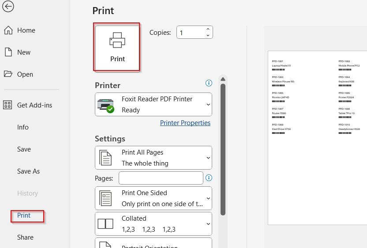Viewport: 367px width, 248px height.
Task: Open the Portrait Orientation dropdown
Action: (154, 243)
